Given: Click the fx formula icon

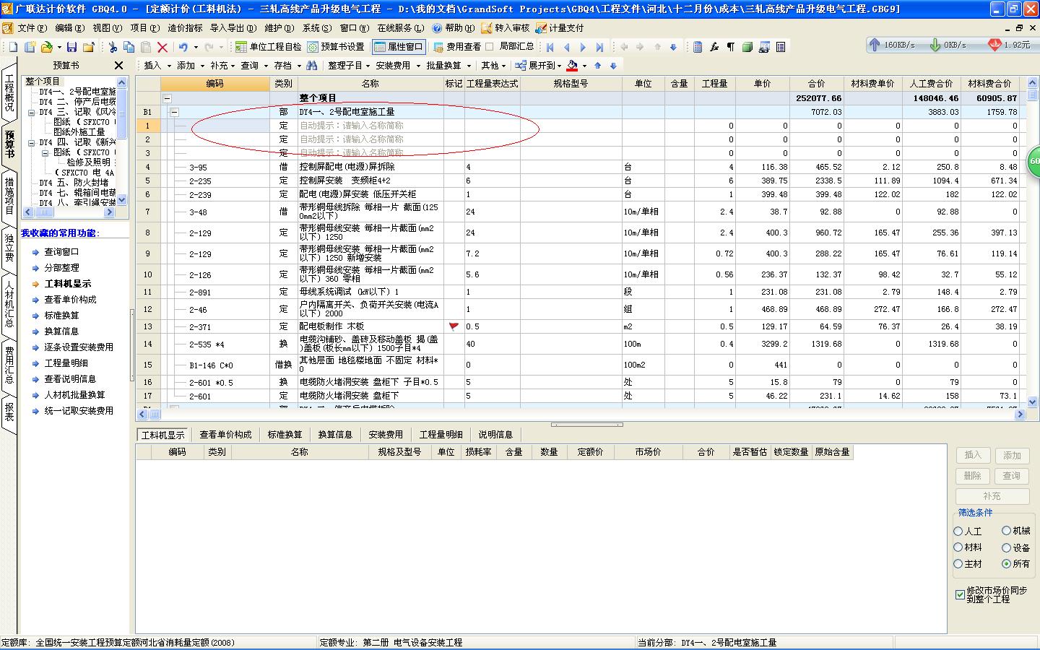Looking at the screenshot, I should (714, 47).
